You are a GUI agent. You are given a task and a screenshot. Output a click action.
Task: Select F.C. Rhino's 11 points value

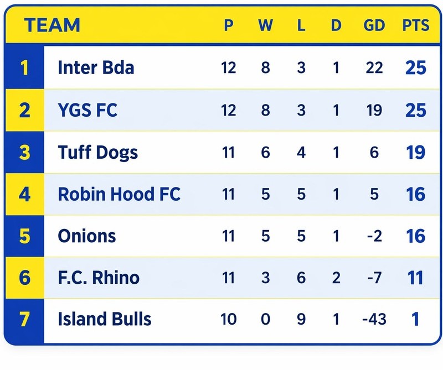[x=415, y=277]
